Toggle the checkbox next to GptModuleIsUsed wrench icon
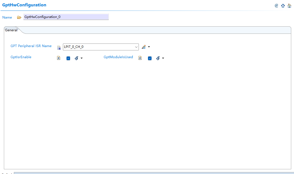Screen dimensions: 294x174 pos(150,58)
